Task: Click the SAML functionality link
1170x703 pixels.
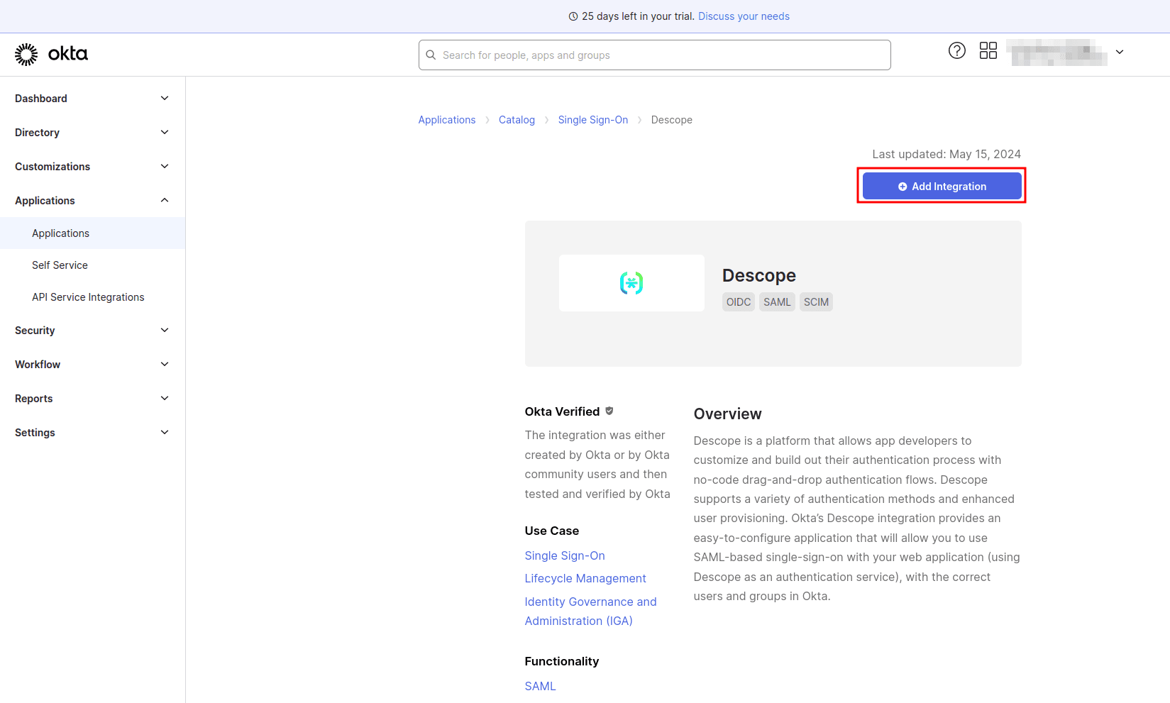Action: click(540, 685)
